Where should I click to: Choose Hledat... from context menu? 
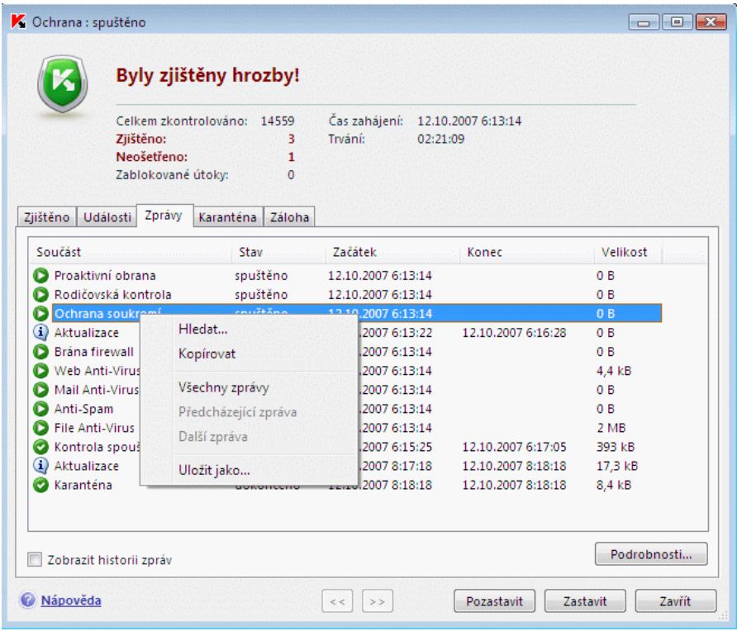coord(250,330)
